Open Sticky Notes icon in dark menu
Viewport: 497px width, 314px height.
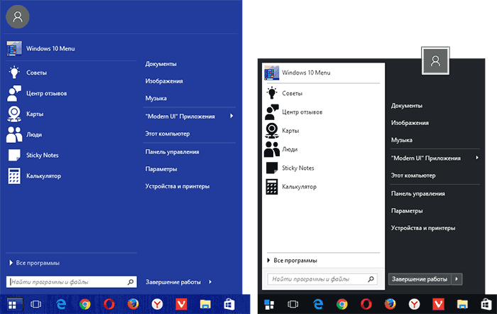[x=272, y=168]
